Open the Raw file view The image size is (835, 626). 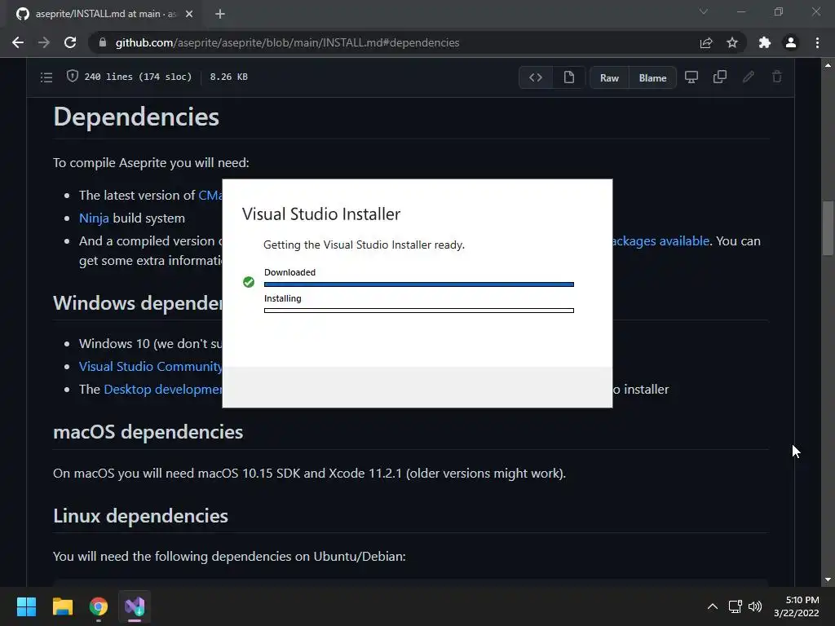tap(609, 77)
